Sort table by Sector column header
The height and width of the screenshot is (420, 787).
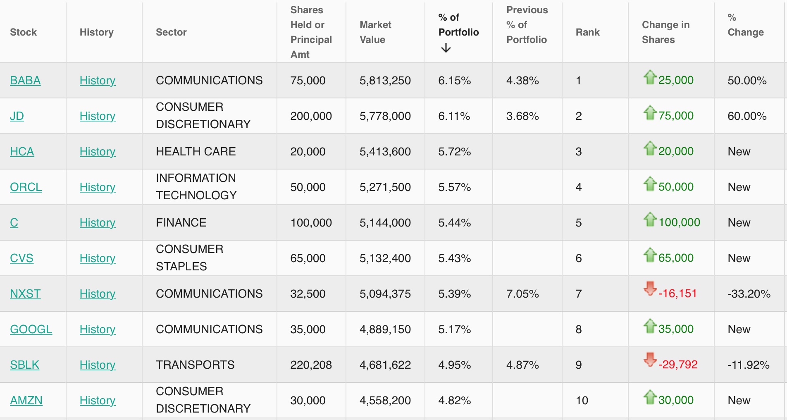click(171, 32)
